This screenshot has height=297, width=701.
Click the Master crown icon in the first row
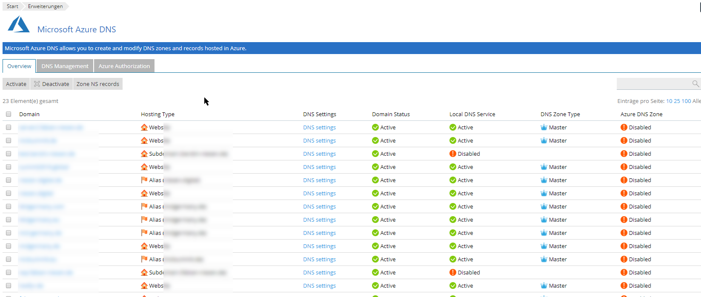coord(544,127)
